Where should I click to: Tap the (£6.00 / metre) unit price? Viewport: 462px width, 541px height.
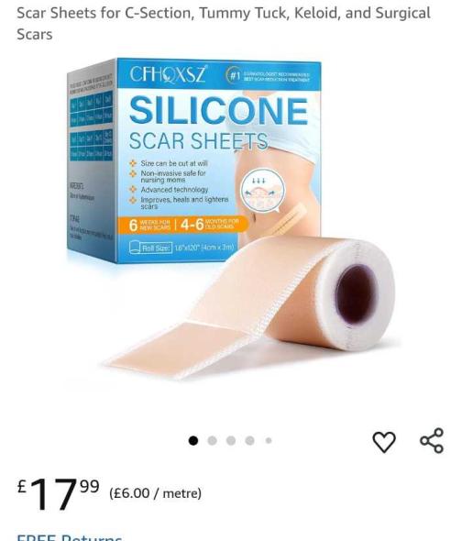[x=155, y=493]
